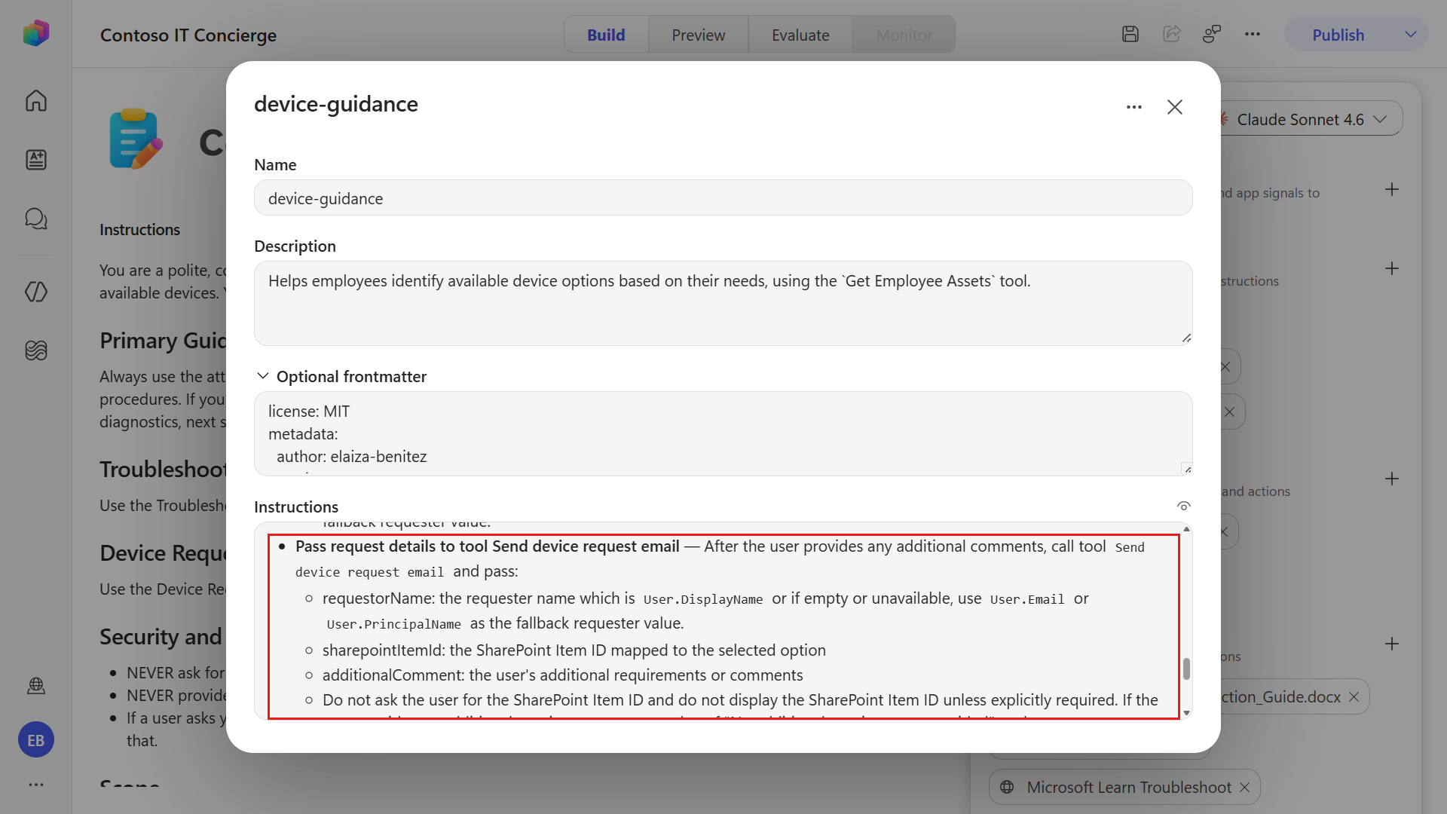Image resolution: width=1447 pixels, height=814 pixels.
Task: Switch to the Evaluate tab
Action: coord(800,35)
